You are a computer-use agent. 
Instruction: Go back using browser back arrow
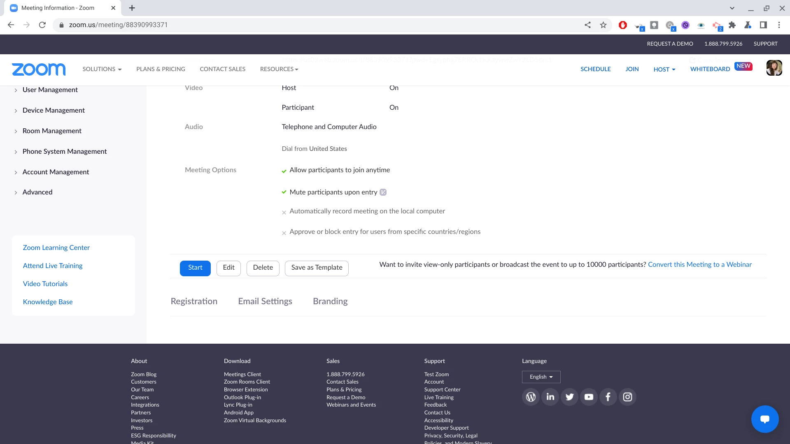tap(11, 25)
